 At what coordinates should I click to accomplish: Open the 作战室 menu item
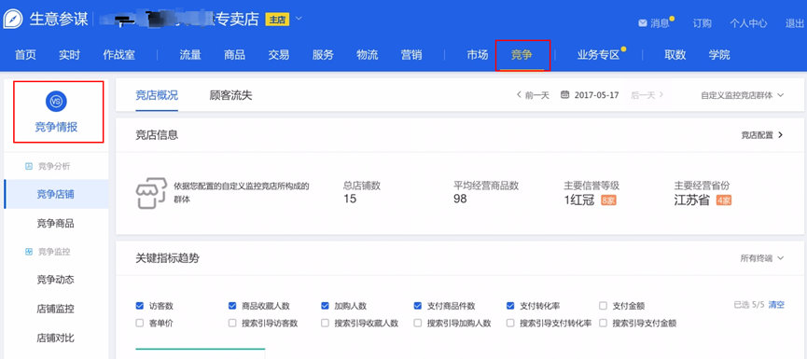(118, 55)
